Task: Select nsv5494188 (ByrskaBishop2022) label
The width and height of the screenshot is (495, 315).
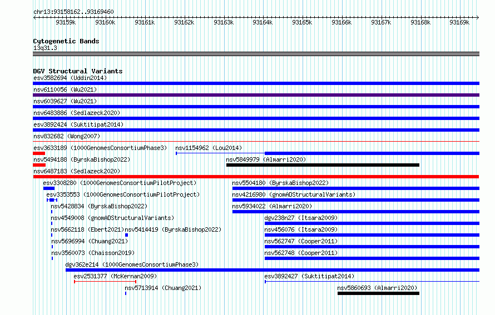Action: coord(82,159)
